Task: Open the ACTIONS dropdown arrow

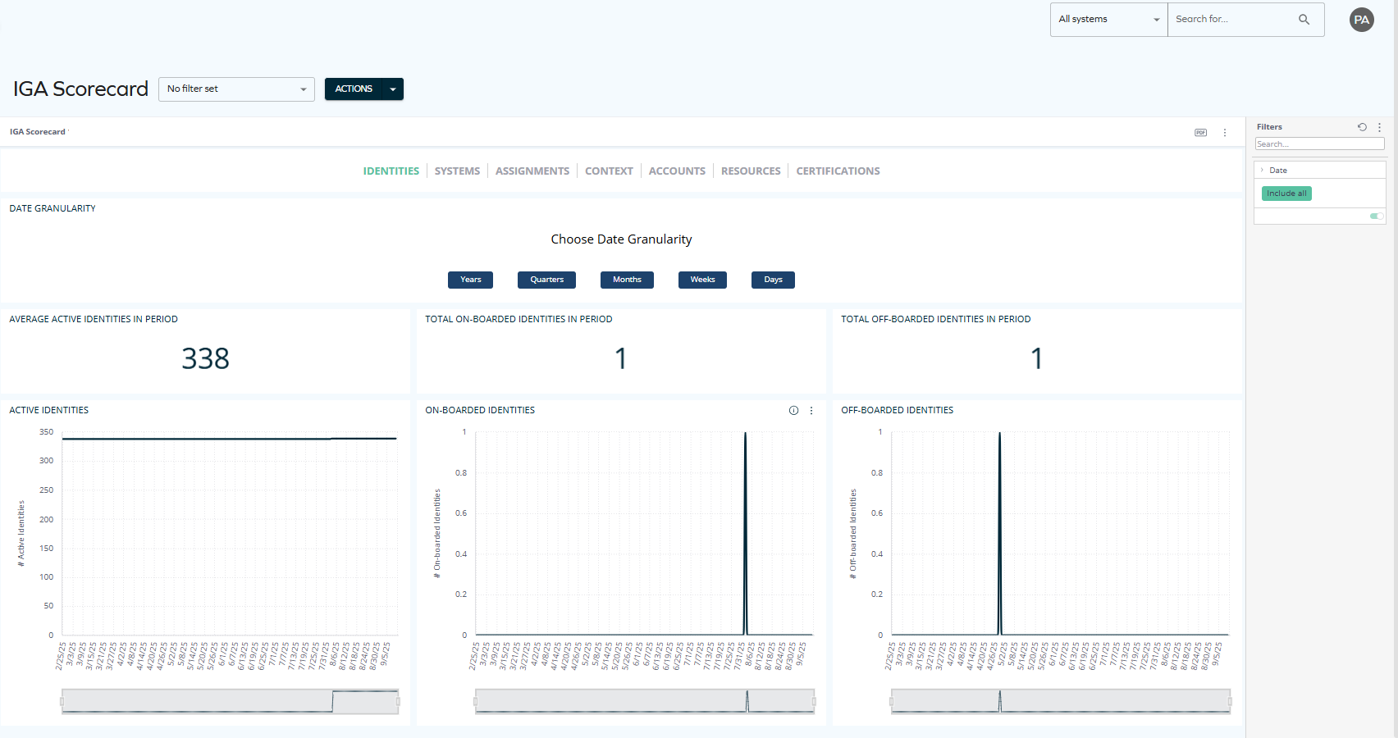Action: [393, 89]
